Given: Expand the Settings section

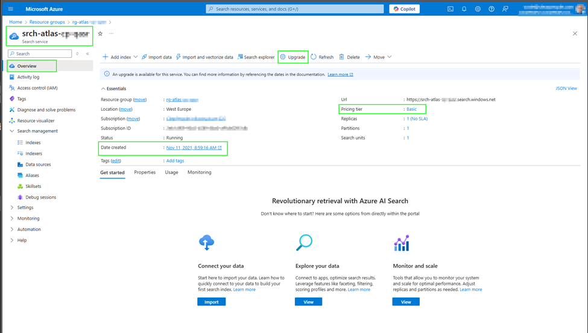Looking at the screenshot, I should 11,208.
